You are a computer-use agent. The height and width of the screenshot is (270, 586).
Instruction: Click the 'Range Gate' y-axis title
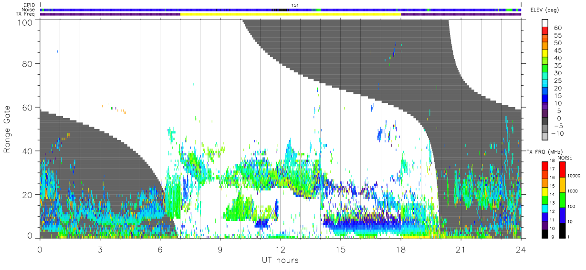pyautogui.click(x=7, y=129)
